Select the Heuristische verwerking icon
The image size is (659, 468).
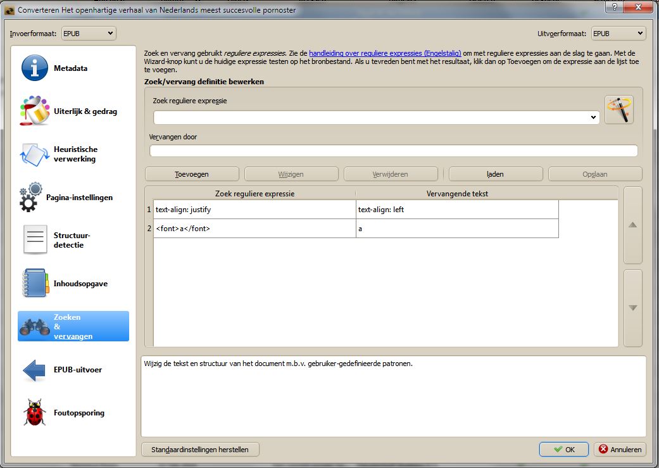click(34, 155)
